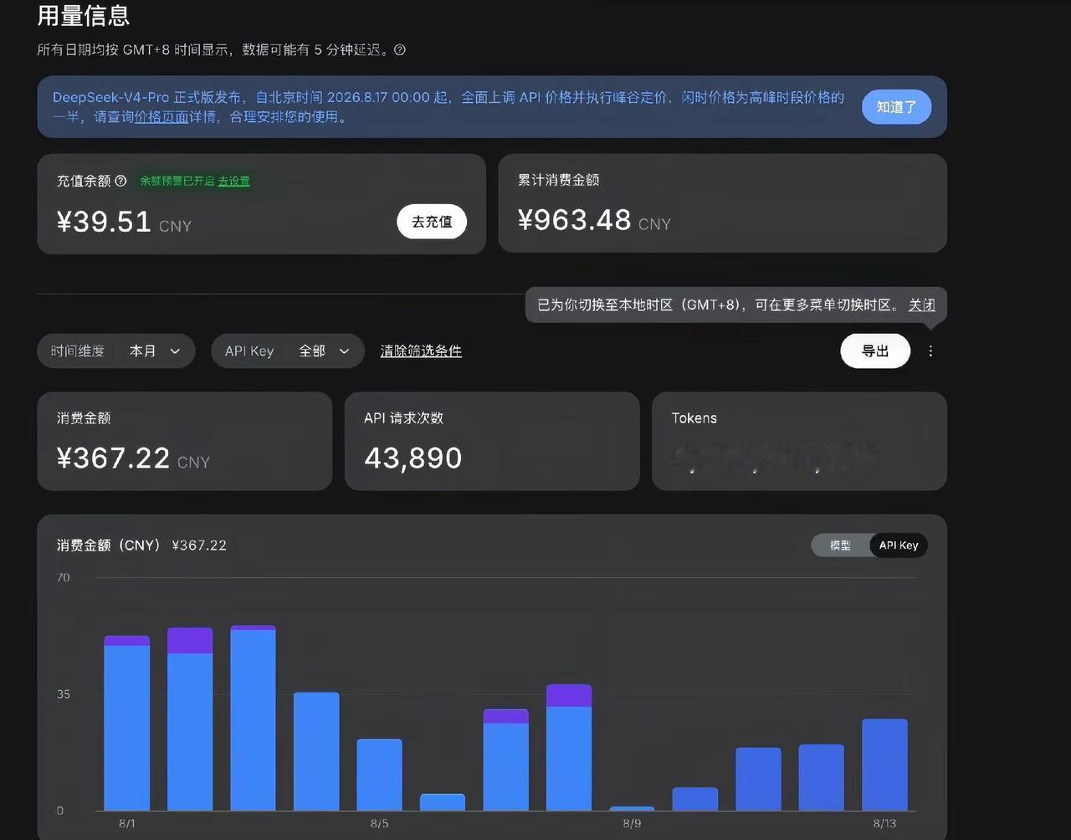Click the 8/13 x-axis date label
The height and width of the screenshot is (840, 1071).
(x=884, y=823)
